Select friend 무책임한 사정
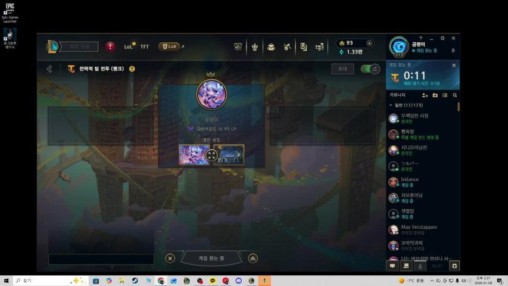The image size is (508, 286). tap(422, 119)
